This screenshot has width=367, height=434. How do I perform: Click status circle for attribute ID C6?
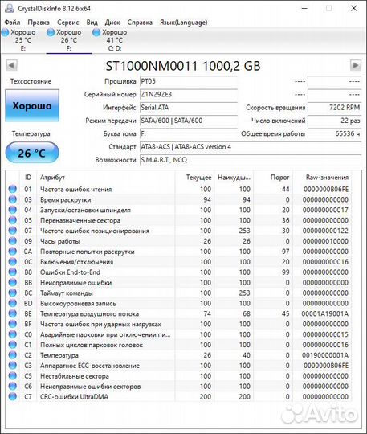(x=12, y=386)
